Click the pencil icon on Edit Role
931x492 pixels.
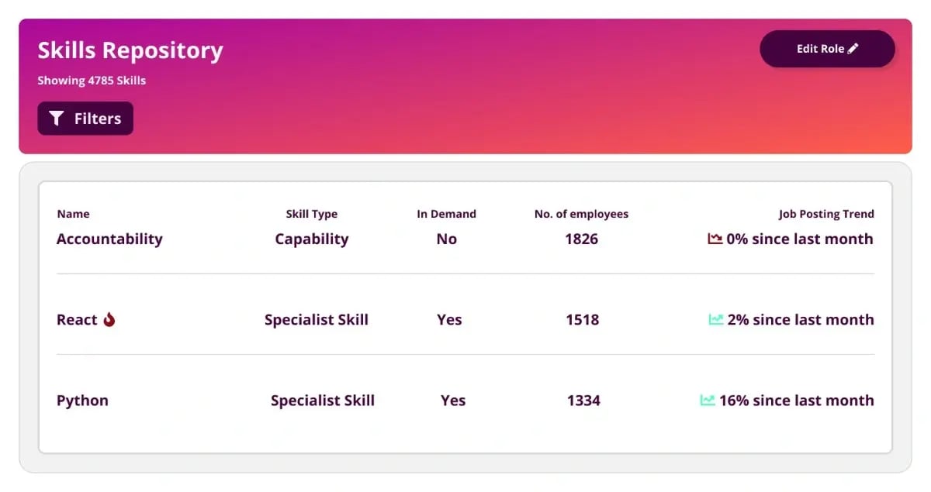tap(853, 49)
